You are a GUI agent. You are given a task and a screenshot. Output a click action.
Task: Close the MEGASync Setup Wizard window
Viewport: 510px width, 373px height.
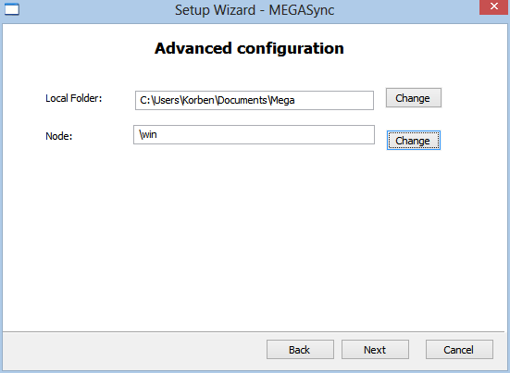(x=493, y=6)
